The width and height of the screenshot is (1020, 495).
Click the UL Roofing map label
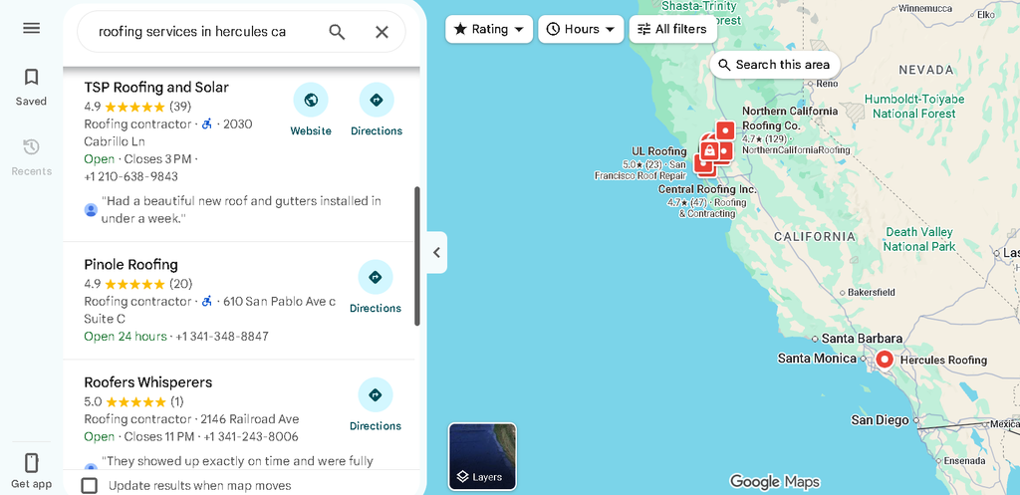coord(659,151)
